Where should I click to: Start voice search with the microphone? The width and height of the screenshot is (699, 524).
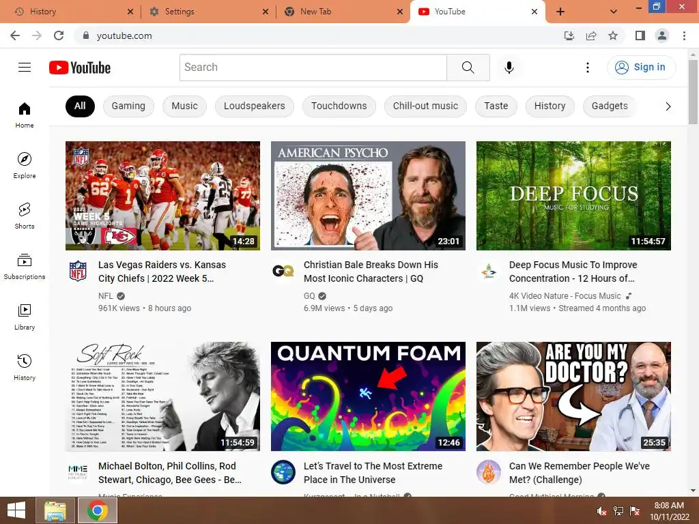(509, 68)
